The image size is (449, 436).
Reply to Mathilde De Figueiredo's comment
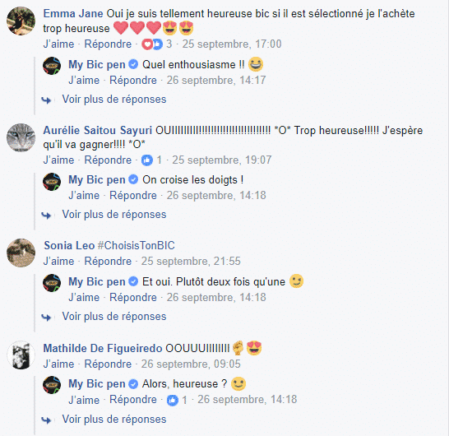pos(108,364)
